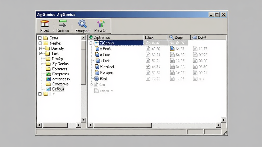Select the Coiteroes folder in tree
This screenshot has height=147, width=262.
[57, 69]
